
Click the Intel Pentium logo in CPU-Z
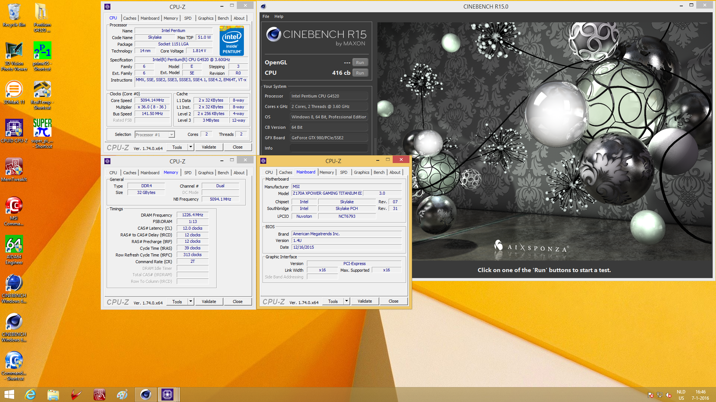tap(232, 41)
